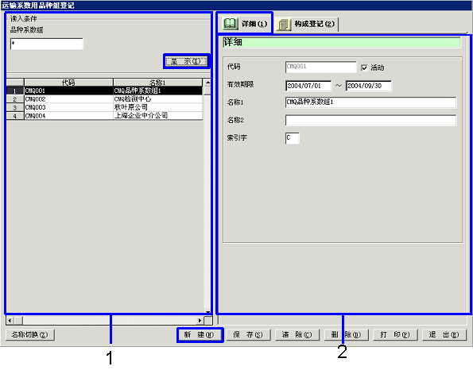The height and width of the screenshot is (370, 473).
Task: Click the open book icon on 详细 tab
Action: (231, 24)
